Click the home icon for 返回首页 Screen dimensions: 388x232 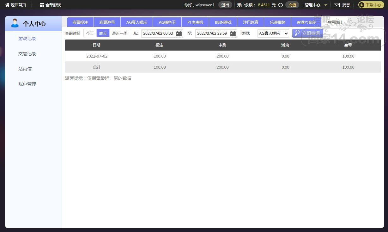tap(7, 5)
